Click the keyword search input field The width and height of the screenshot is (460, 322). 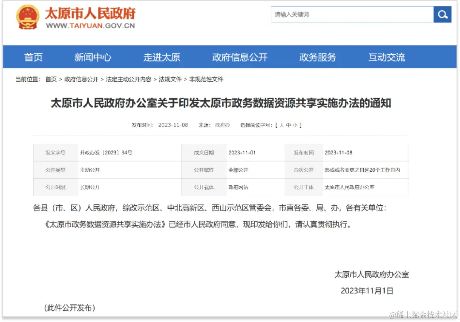point(349,14)
